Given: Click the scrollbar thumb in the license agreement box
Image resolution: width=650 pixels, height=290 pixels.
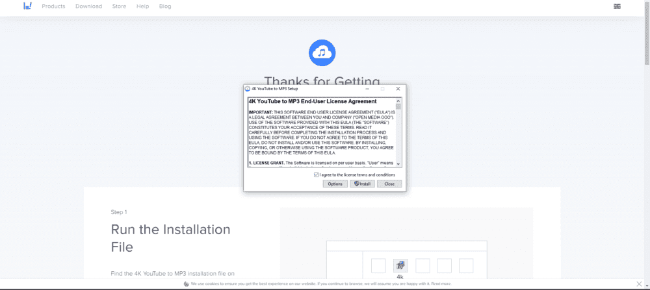Looking at the screenshot, I should pyautogui.click(x=398, y=106).
